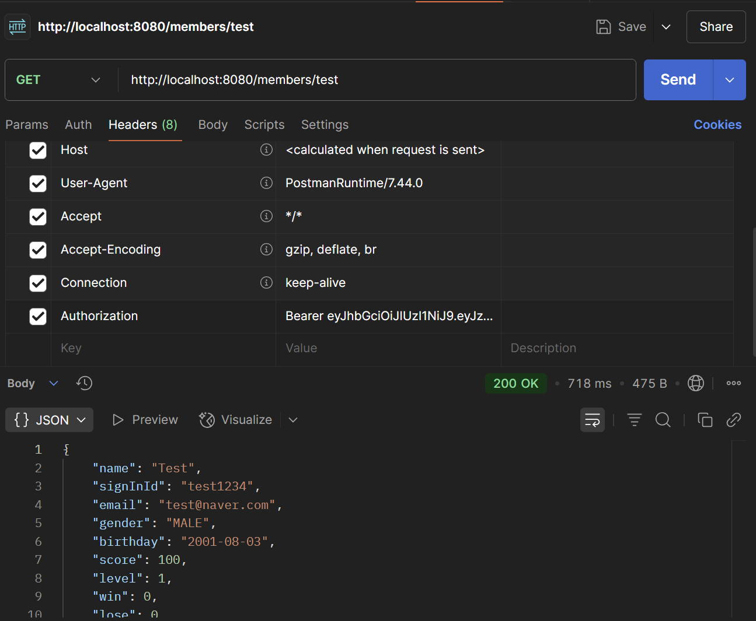756x621 pixels.
Task: Click the gzip, deflate, br value
Action: tap(331, 250)
